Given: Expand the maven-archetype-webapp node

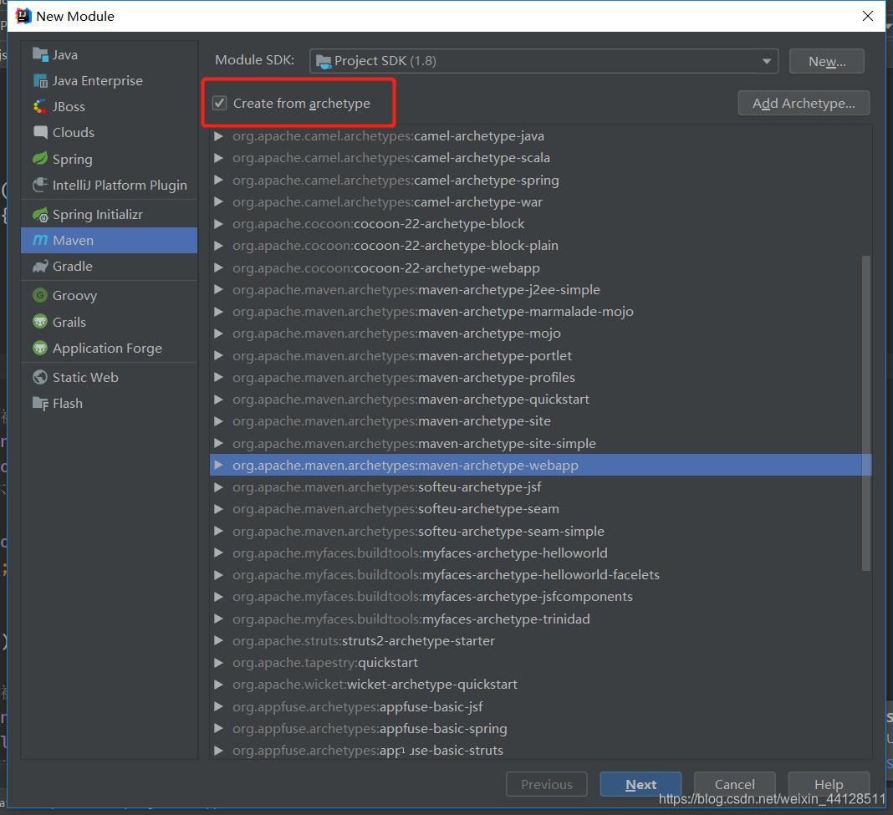Looking at the screenshot, I should tap(218, 466).
